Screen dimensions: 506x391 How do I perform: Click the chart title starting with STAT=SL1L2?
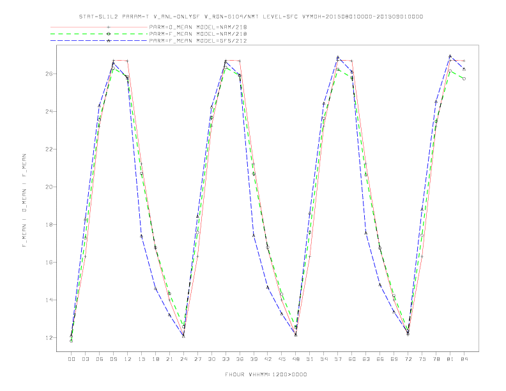(250, 17)
